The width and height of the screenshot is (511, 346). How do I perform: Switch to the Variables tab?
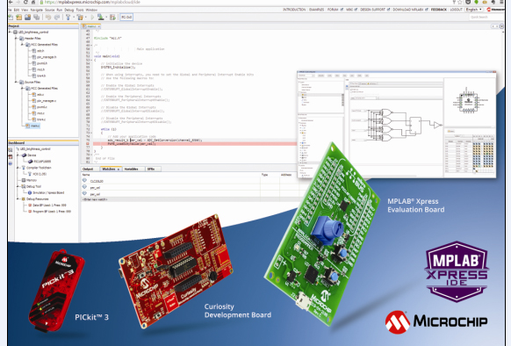click(131, 169)
